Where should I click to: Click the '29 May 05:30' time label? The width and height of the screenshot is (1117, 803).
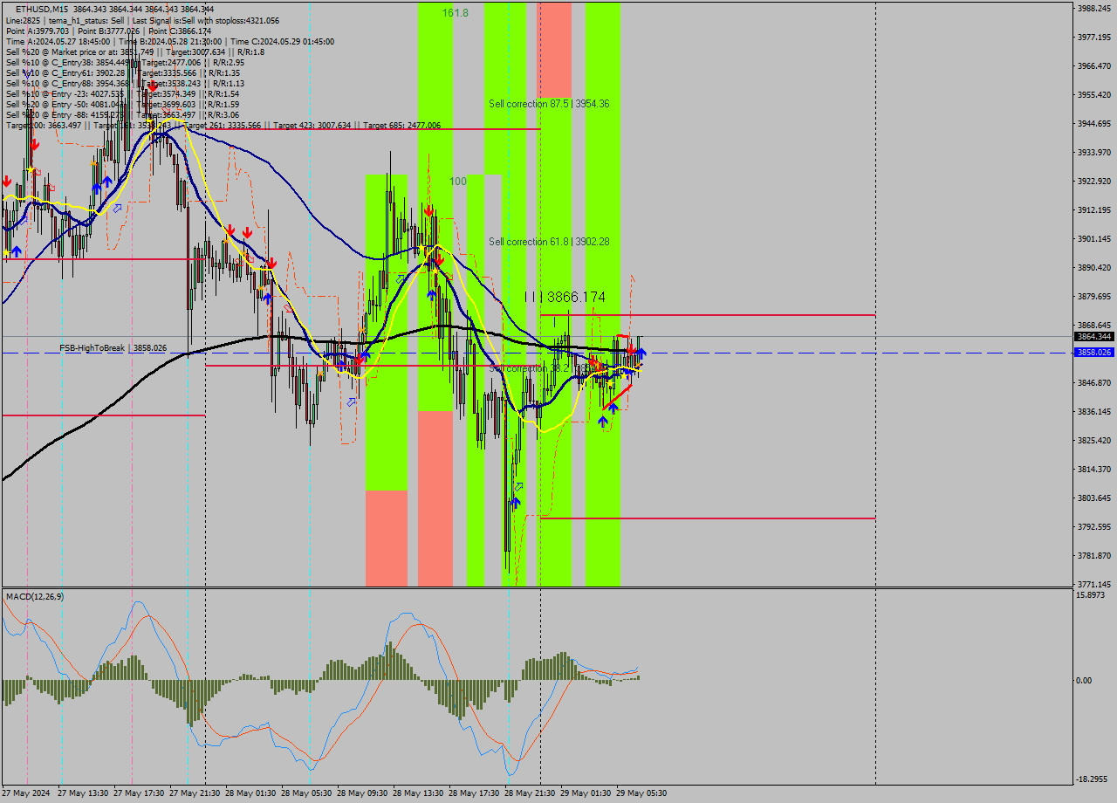point(641,793)
